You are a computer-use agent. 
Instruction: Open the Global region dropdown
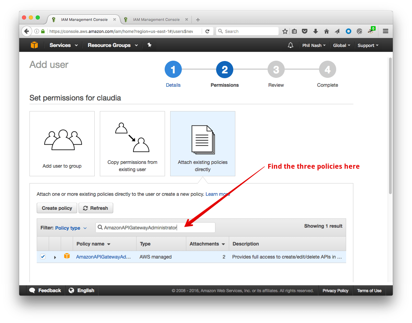342,45
